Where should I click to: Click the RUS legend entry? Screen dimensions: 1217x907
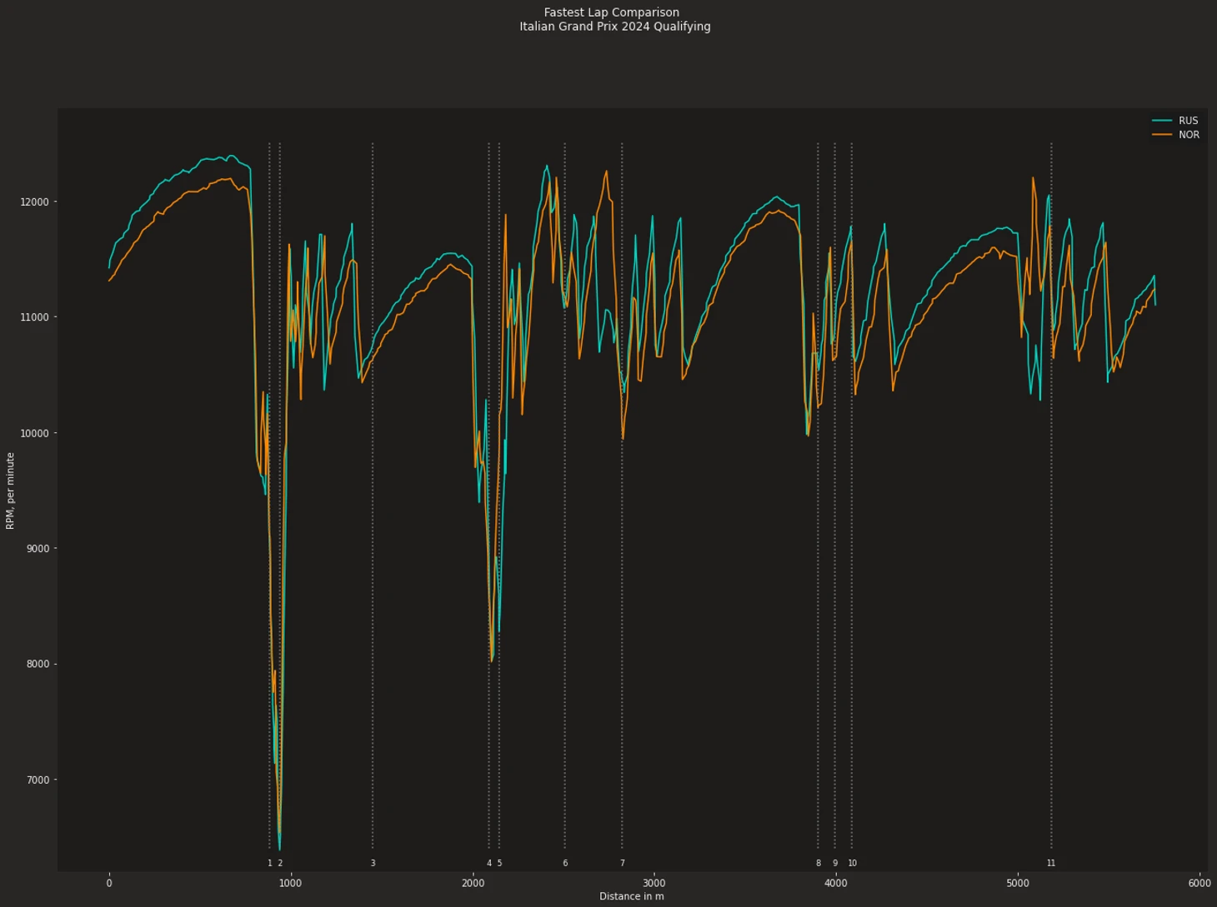(x=1174, y=121)
